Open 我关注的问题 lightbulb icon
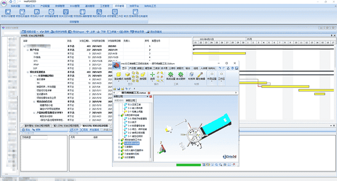Viewport: 337px width, 181px height. [66, 12]
